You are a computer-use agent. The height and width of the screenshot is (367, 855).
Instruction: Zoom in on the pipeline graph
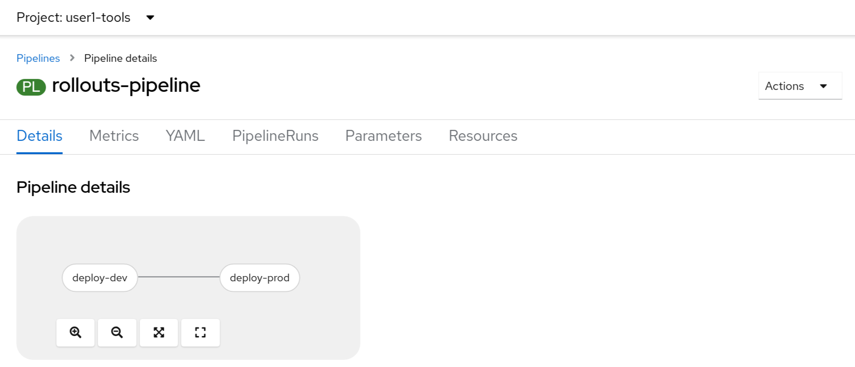(x=75, y=332)
